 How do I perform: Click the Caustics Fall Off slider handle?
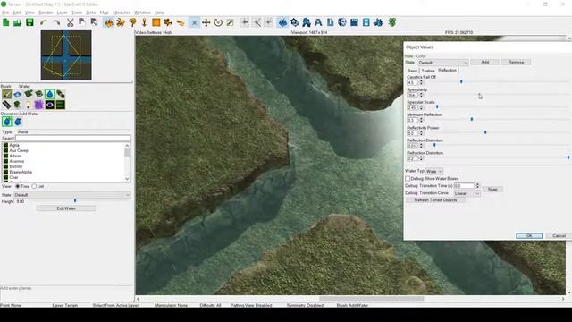[461, 81]
